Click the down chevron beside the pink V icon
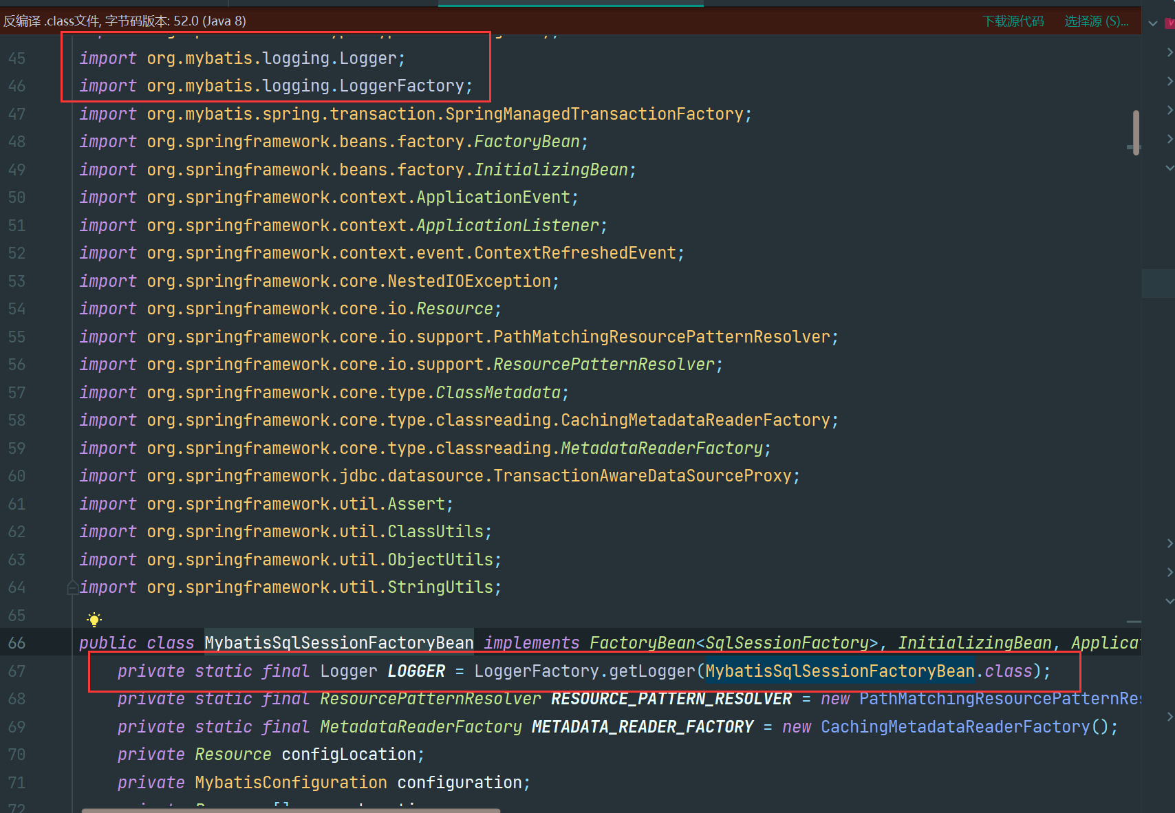 point(1153,23)
